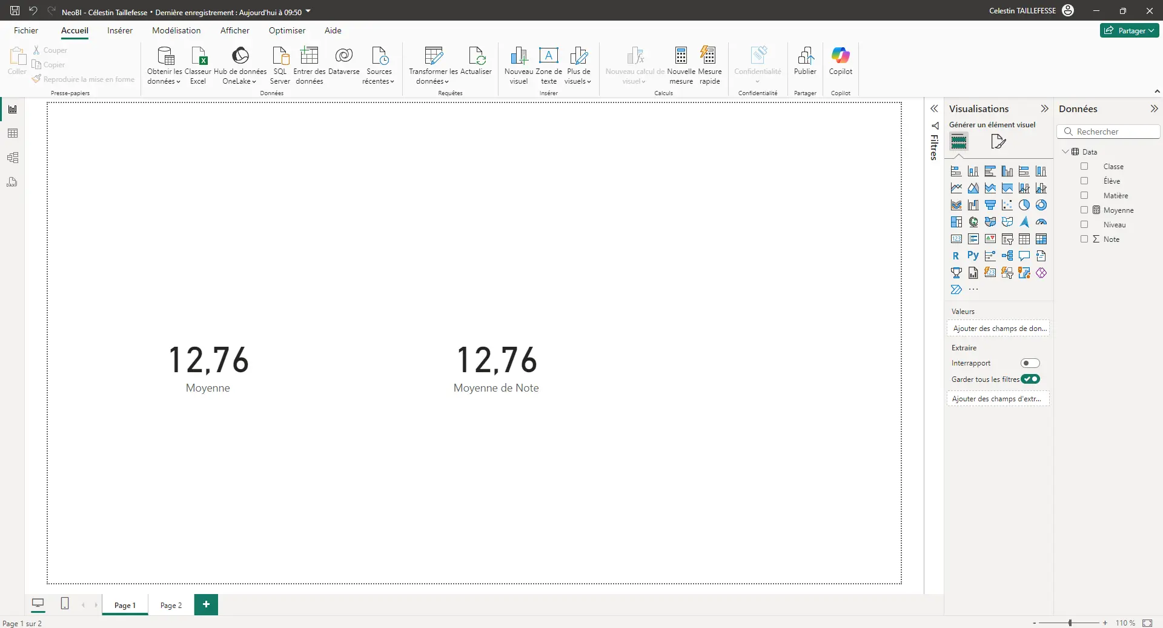Image resolution: width=1163 pixels, height=628 pixels.
Task: Open Transformer les données dropdown
Action: [432, 65]
